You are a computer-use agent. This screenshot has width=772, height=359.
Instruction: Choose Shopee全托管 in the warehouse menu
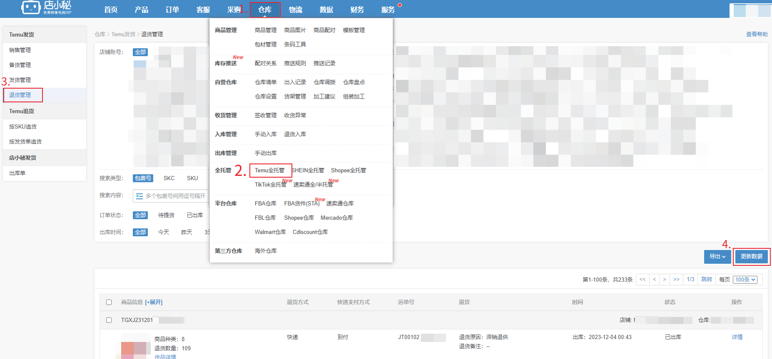click(x=349, y=171)
